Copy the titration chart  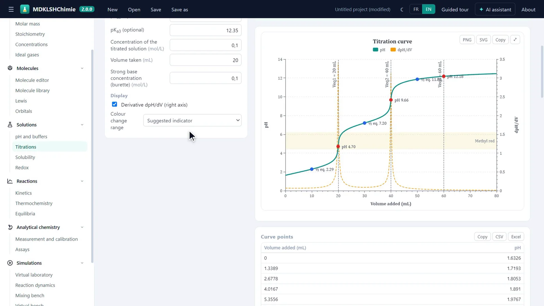coord(500,40)
